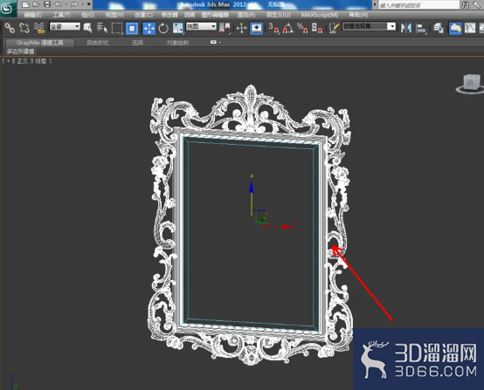Select the Unlink Selection tool
484x390 pixels.
[x=24, y=28]
